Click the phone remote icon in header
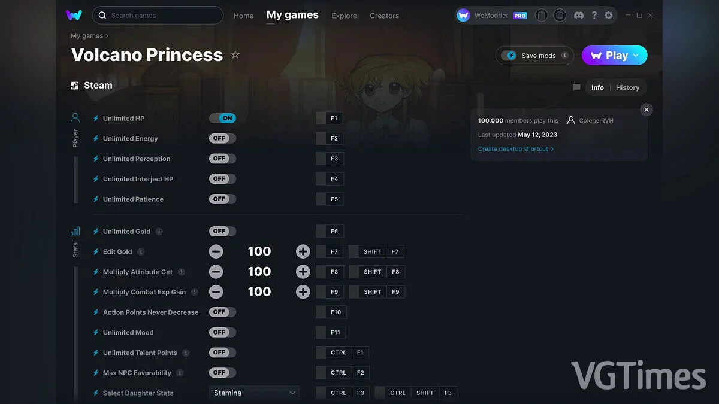The height and width of the screenshot is (404, 719). click(541, 15)
